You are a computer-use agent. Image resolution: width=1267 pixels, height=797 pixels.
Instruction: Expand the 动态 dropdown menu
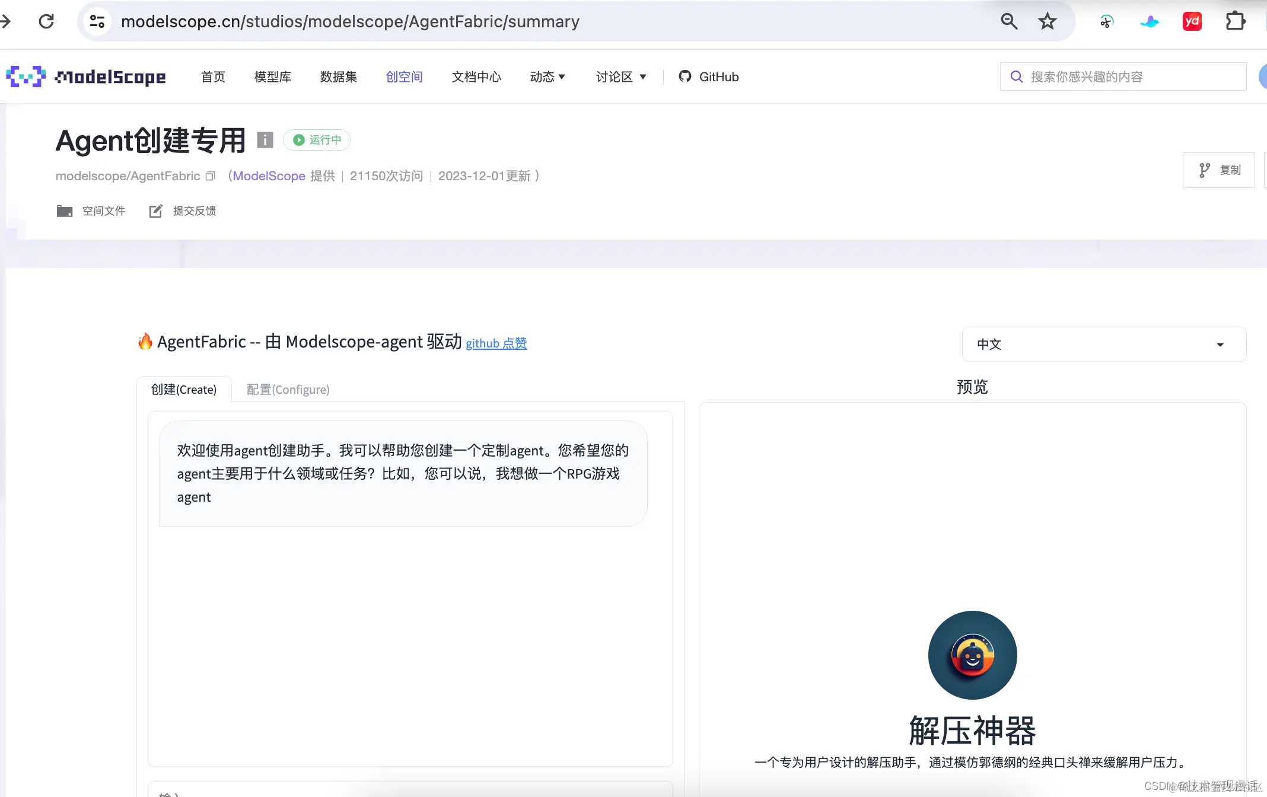click(547, 76)
